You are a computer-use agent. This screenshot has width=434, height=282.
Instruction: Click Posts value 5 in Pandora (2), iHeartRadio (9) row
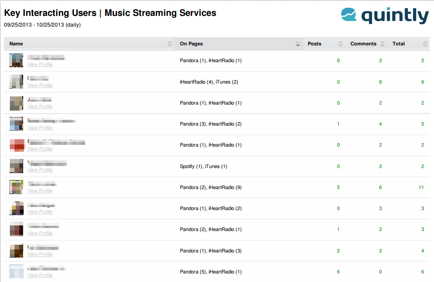338,187
